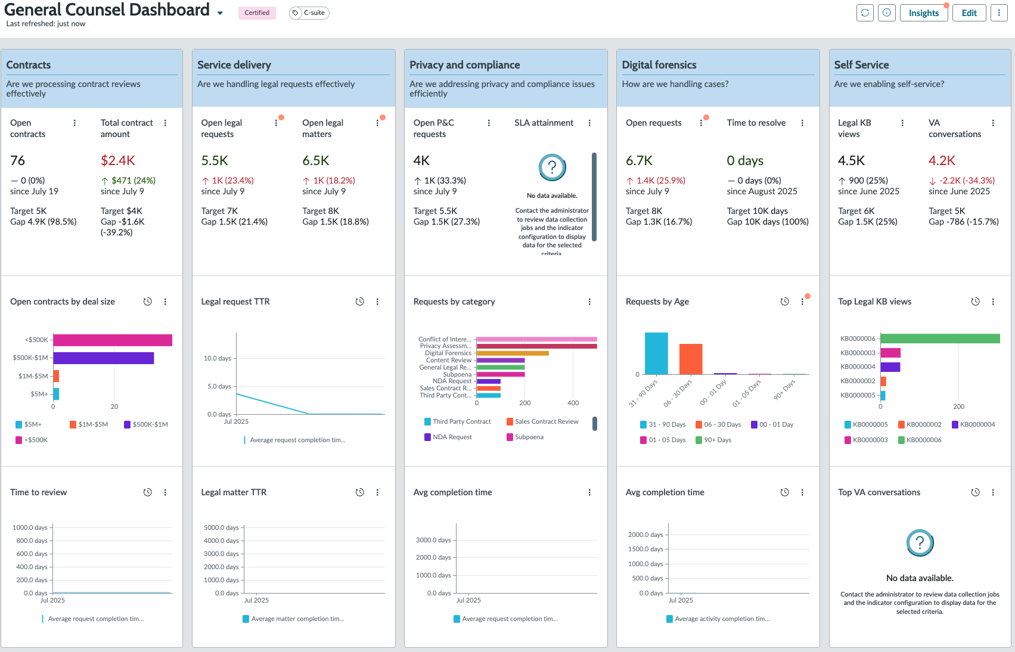The image size is (1015, 652).
Task: Open Legal matter TTR options menu
Action: click(x=377, y=492)
